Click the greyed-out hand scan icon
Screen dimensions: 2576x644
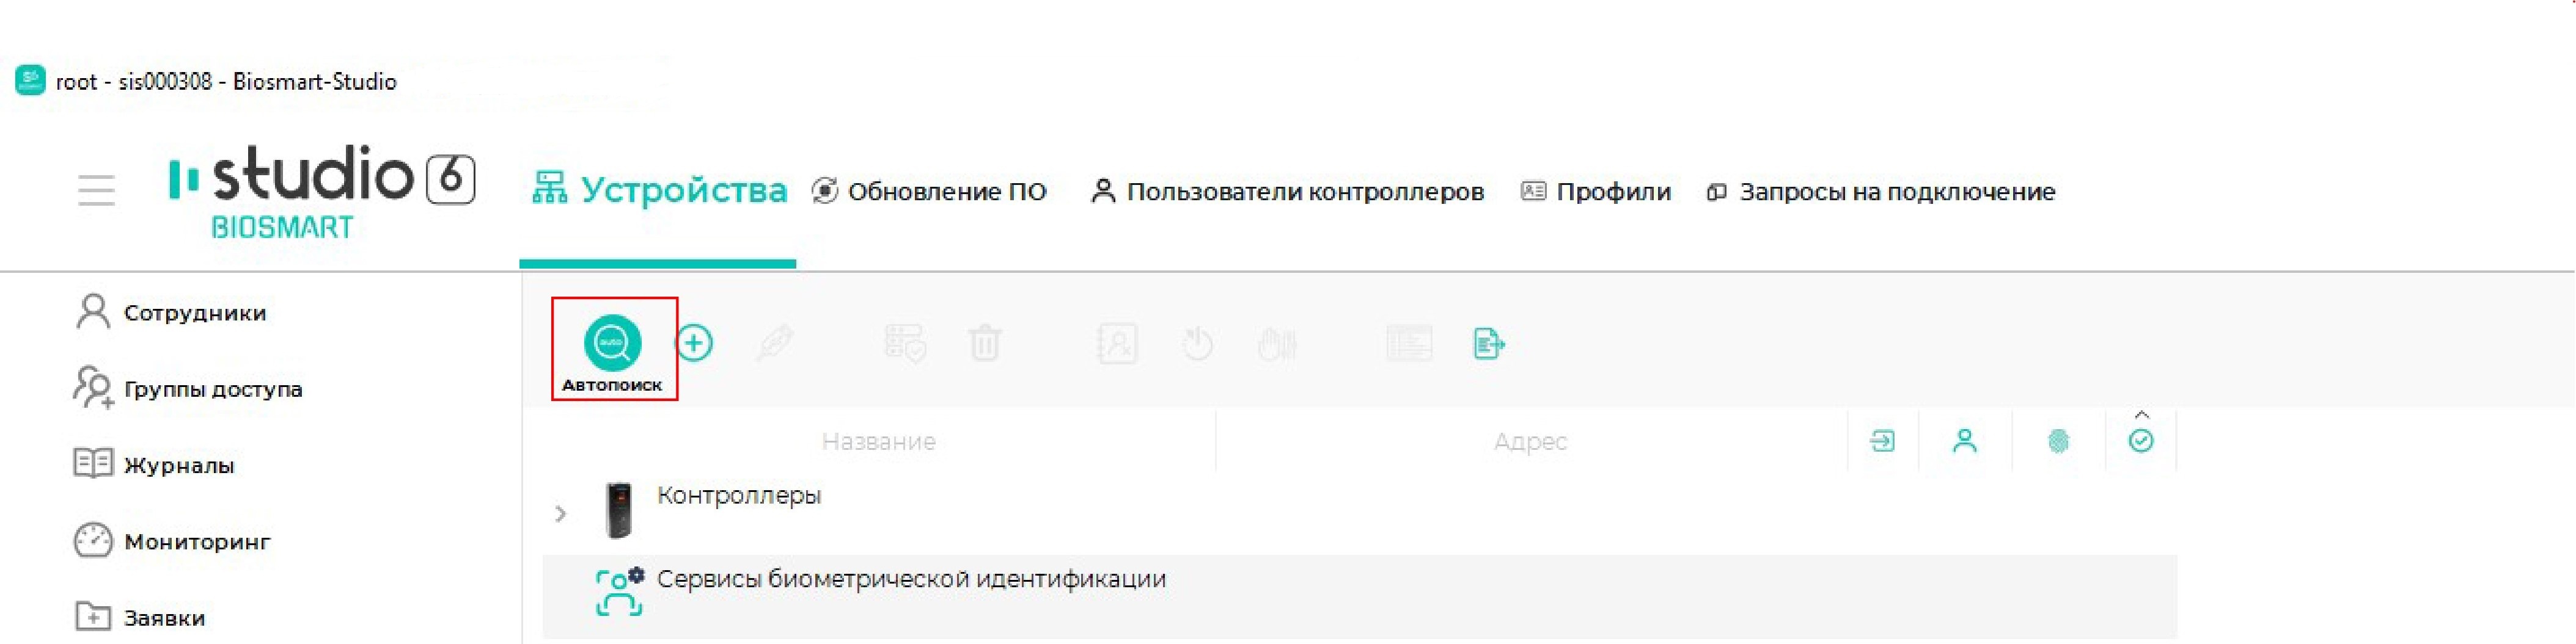pos(1278,344)
